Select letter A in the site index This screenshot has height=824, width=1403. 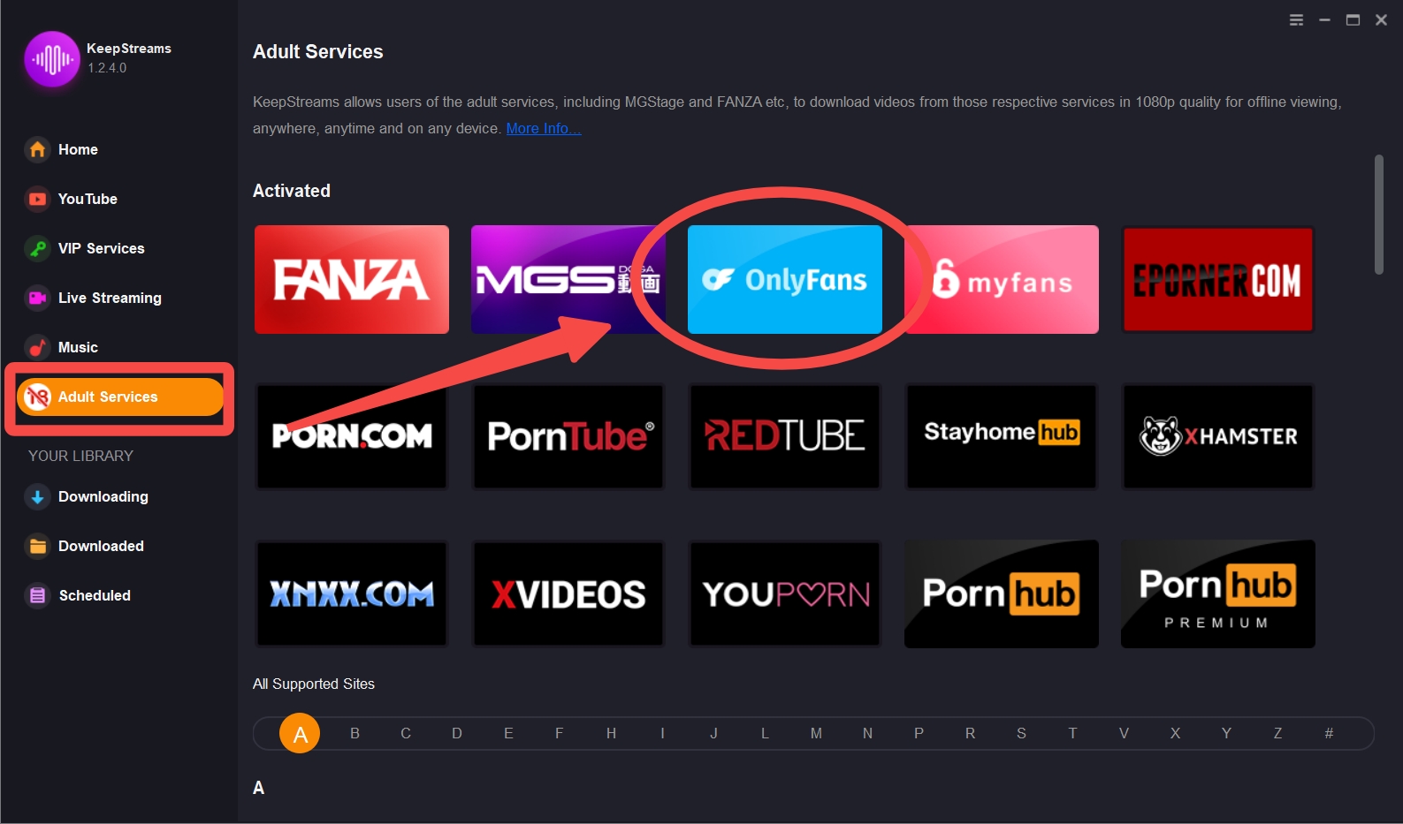tap(300, 733)
